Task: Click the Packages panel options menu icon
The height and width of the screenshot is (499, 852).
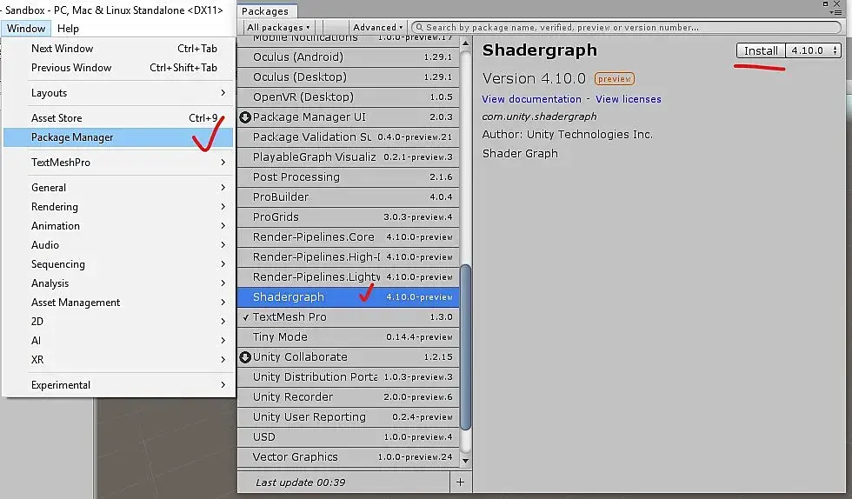Action: click(836, 12)
